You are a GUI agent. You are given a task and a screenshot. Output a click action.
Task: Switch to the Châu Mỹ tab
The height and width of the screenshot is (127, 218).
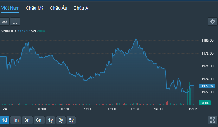35,8
